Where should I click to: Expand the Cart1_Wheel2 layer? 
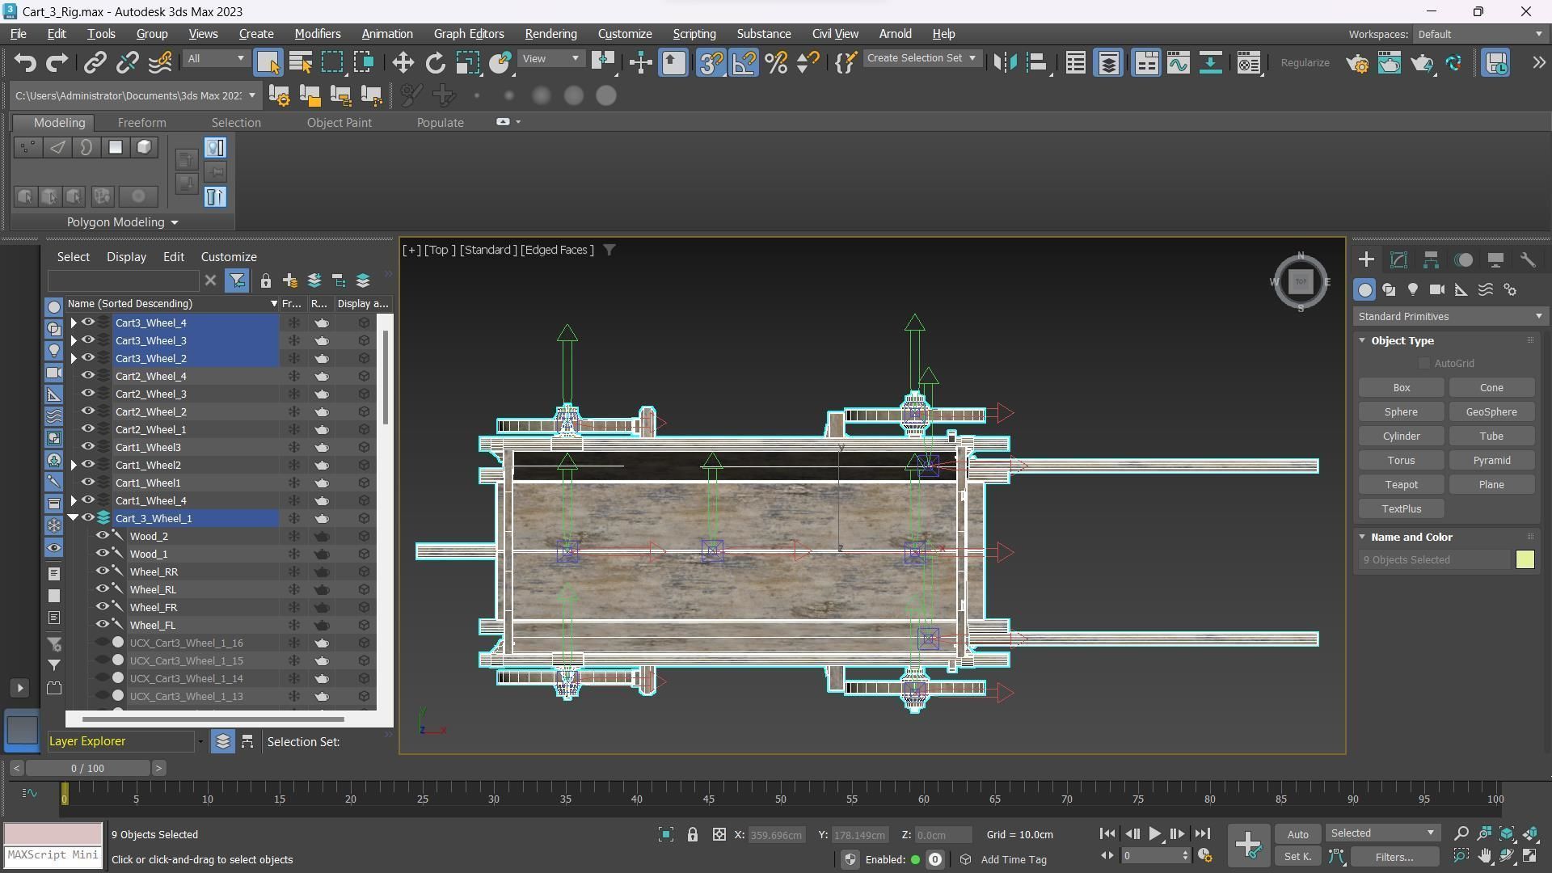pyautogui.click(x=74, y=465)
